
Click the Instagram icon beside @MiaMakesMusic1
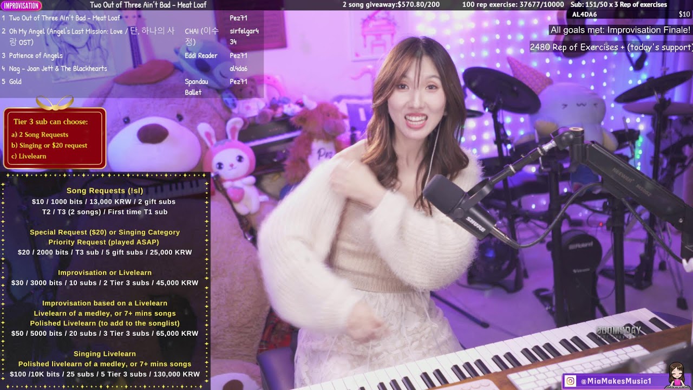click(x=570, y=381)
